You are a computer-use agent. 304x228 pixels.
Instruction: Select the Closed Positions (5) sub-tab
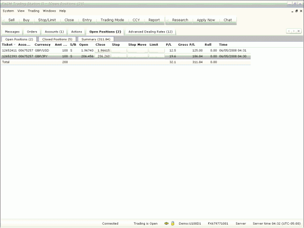point(57,39)
